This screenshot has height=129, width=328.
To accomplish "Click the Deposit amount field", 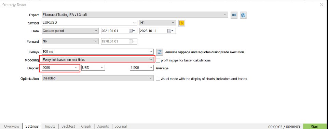I will (x=60, y=68).
